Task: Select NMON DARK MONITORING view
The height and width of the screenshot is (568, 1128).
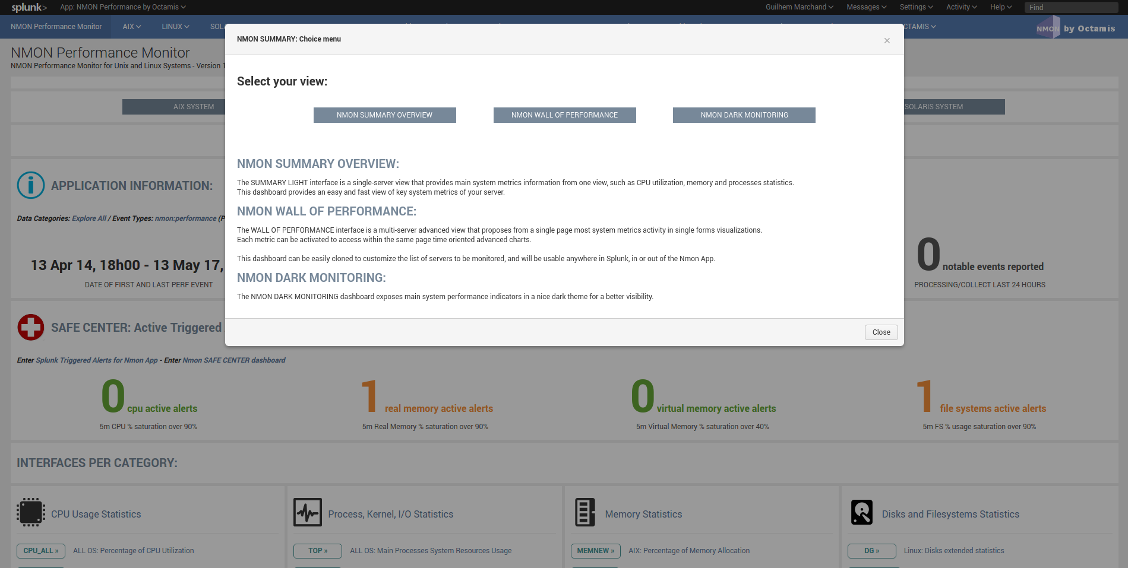Action: point(744,115)
